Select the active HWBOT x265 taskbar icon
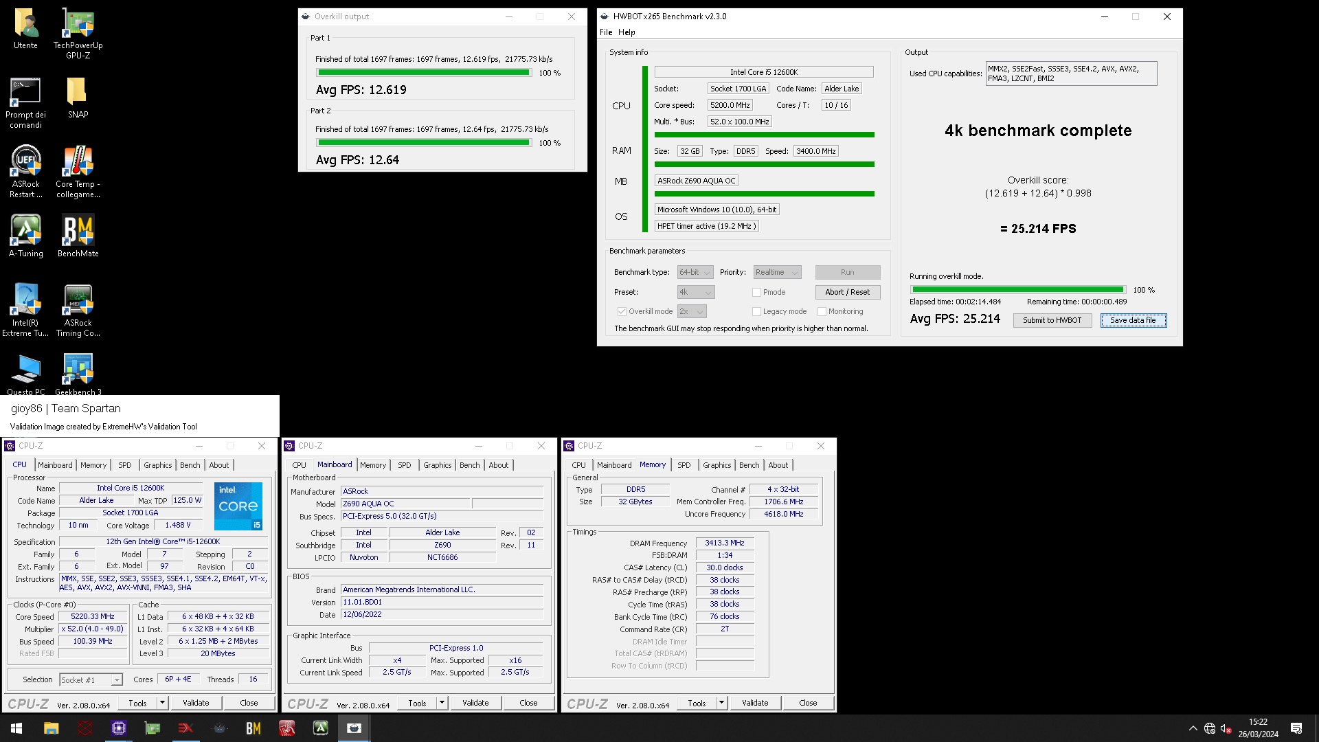The width and height of the screenshot is (1319, 742). point(354,728)
